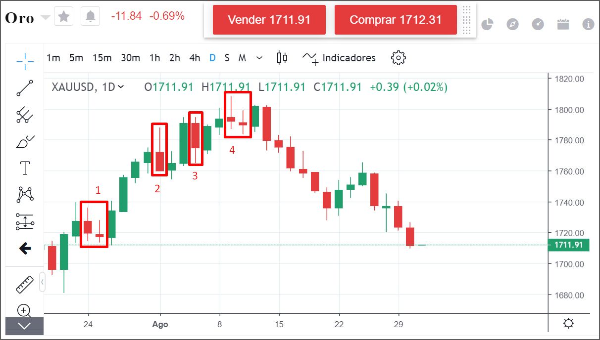The image size is (600, 340).
Task: Collapse the XAUUSD 1D legend chevron
Action: coord(121,87)
